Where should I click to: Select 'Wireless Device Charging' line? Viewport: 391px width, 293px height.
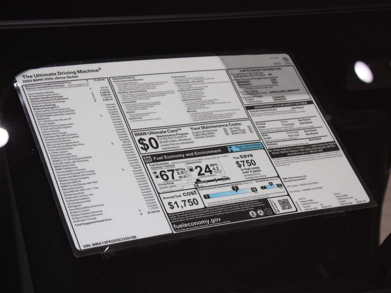(74, 179)
